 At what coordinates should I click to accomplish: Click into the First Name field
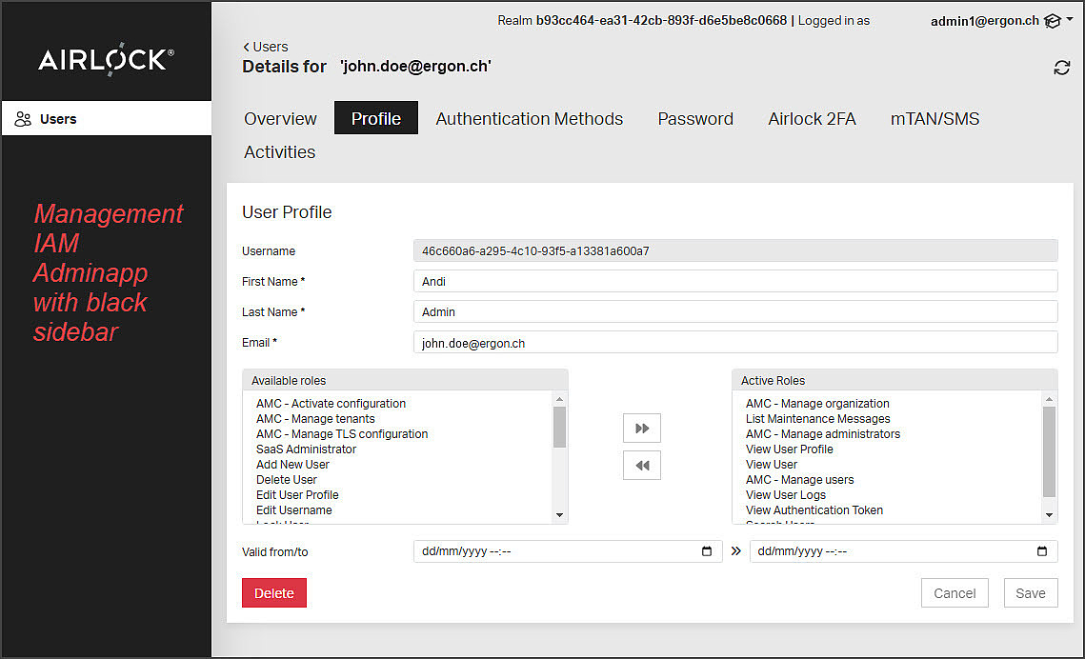pos(734,282)
